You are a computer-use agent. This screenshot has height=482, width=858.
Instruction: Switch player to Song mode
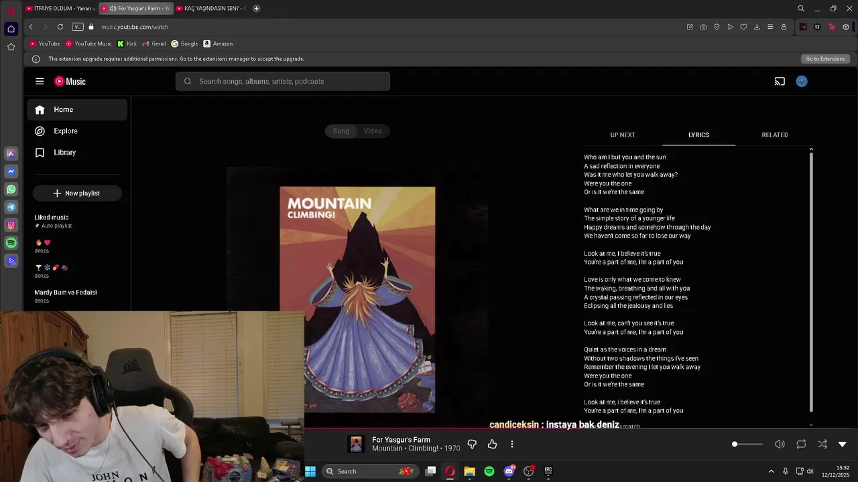pos(341,131)
